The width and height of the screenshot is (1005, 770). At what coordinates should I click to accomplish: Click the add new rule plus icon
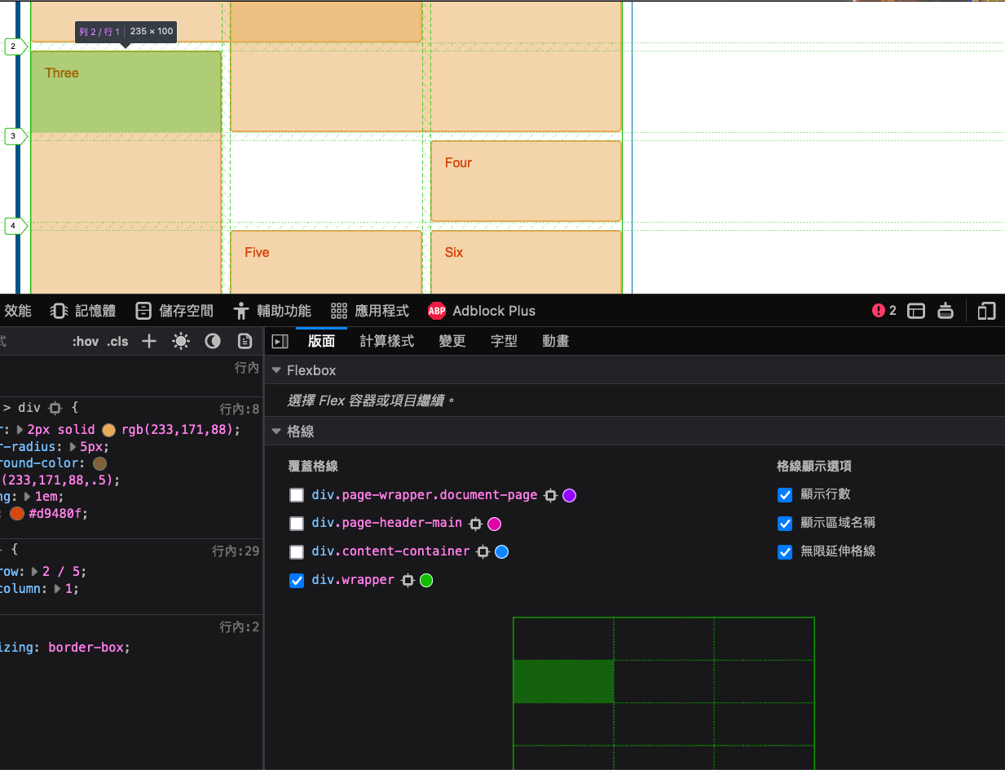tap(149, 341)
